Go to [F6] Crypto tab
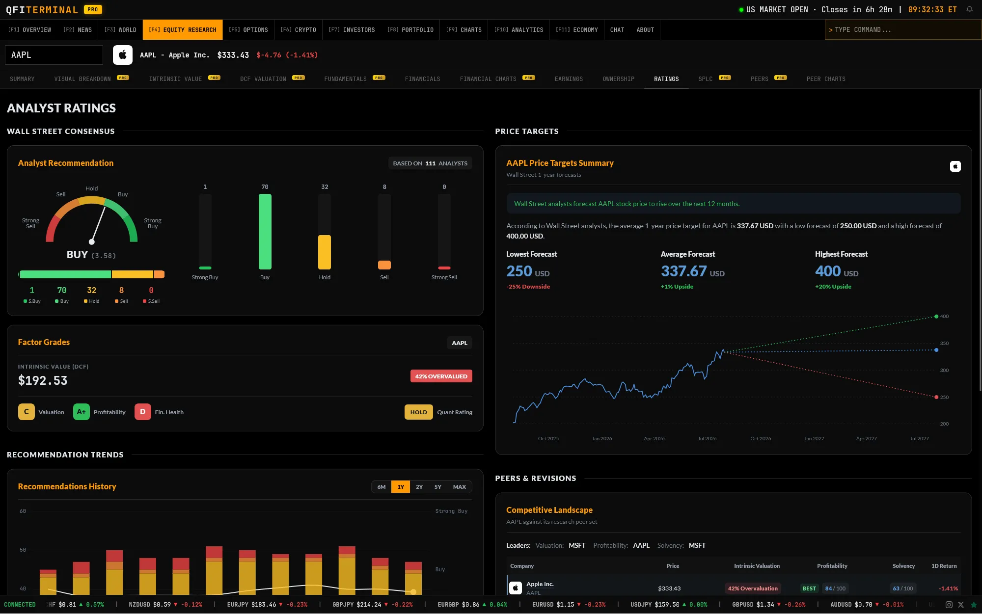This screenshot has width=982, height=614. [x=298, y=30]
